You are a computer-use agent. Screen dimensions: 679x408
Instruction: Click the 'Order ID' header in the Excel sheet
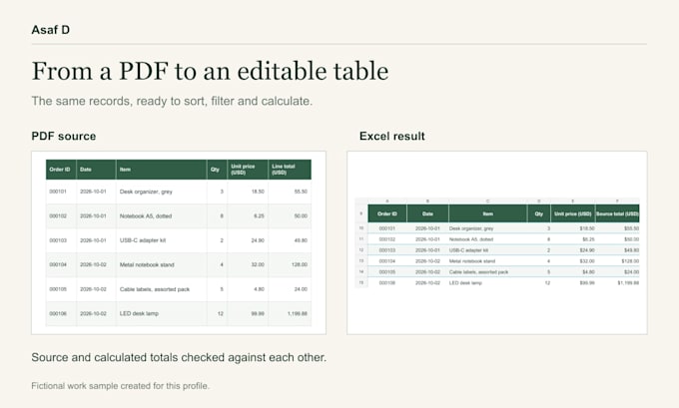click(x=387, y=213)
